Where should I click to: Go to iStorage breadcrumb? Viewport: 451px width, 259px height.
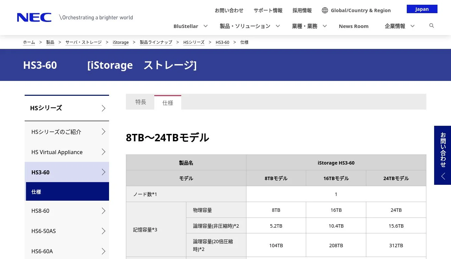121,42
